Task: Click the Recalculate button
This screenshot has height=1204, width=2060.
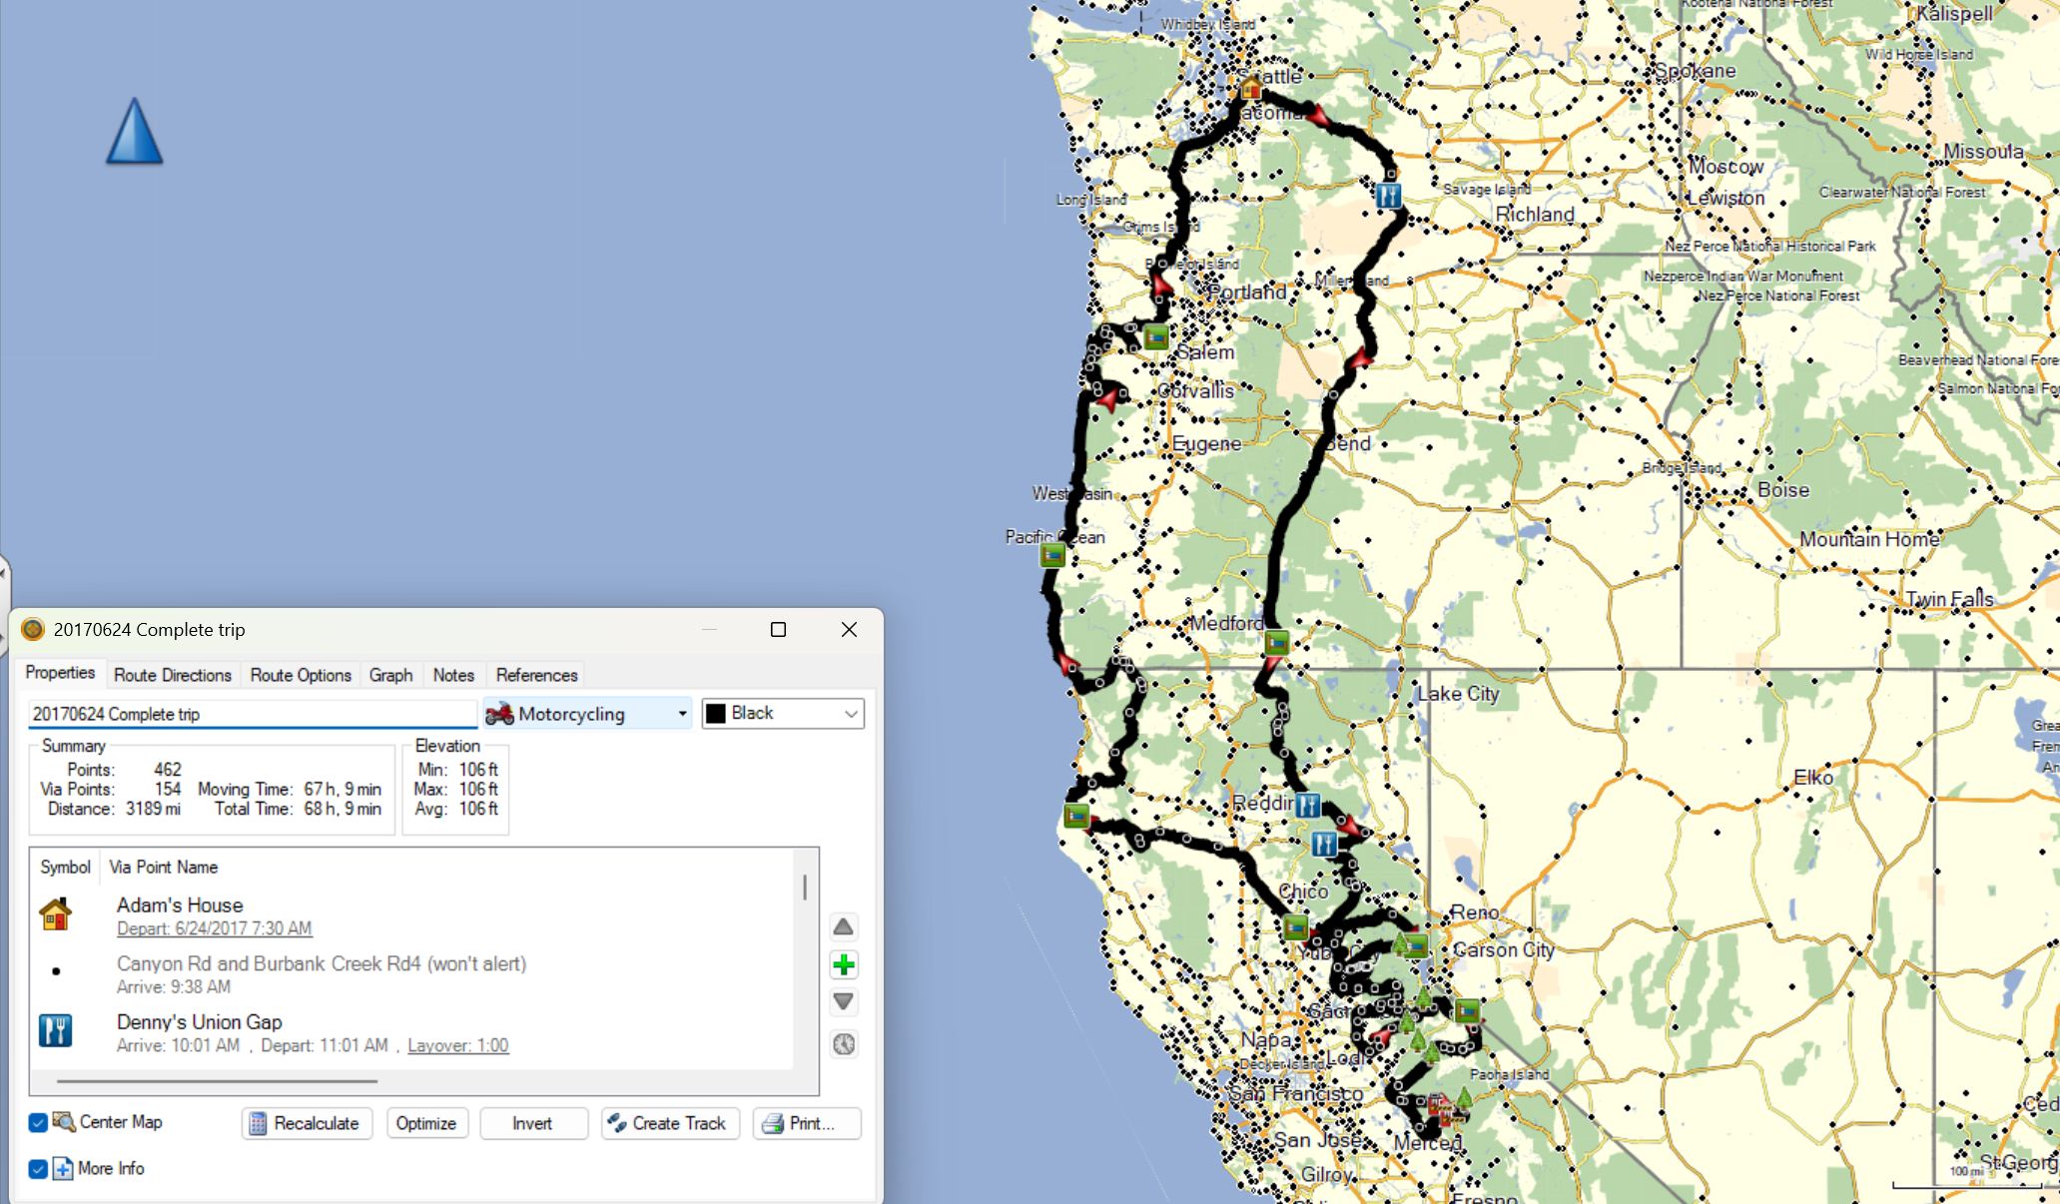Action: pyautogui.click(x=307, y=1123)
